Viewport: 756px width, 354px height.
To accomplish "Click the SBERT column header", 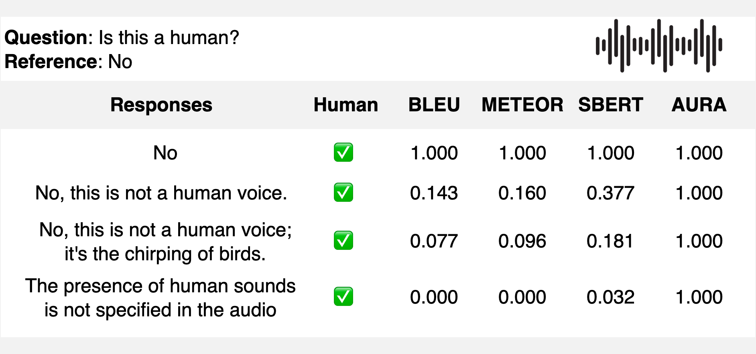I will [x=610, y=105].
